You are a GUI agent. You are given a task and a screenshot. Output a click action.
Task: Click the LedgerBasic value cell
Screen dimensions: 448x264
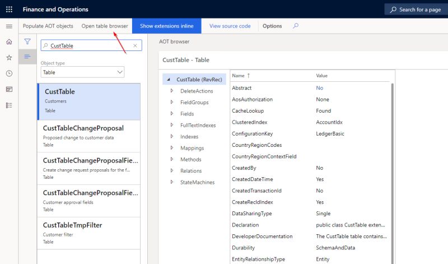click(330, 133)
